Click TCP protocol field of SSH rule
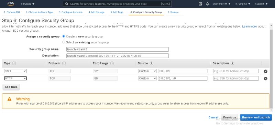The height and width of the screenshot is (125, 275). point(59,71)
